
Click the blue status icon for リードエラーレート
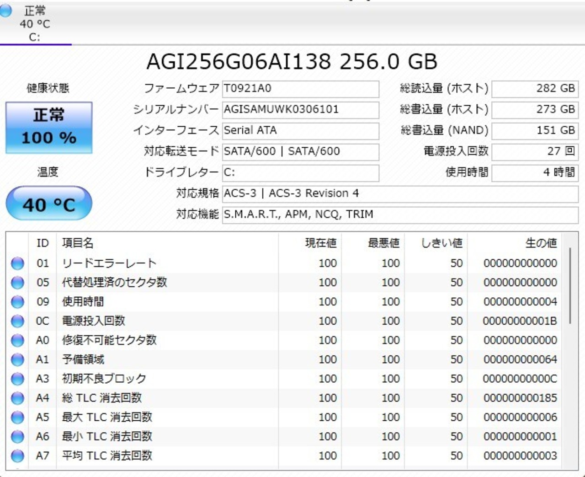coord(17,263)
